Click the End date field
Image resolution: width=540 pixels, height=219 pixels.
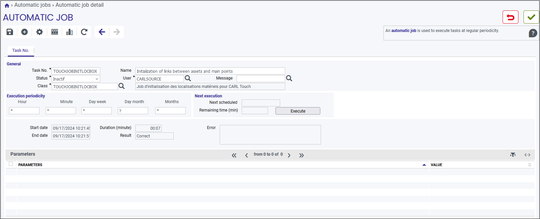[x=71, y=136]
